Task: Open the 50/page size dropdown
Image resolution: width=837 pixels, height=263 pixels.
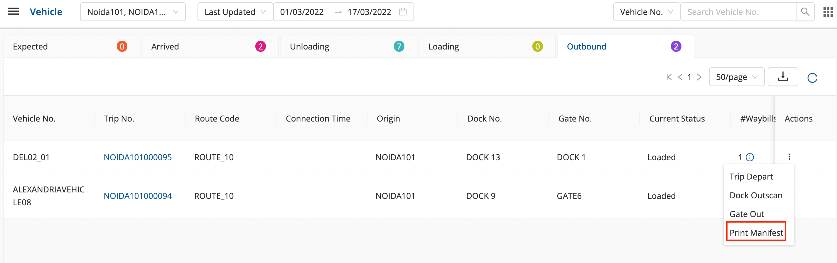Action: (x=736, y=77)
